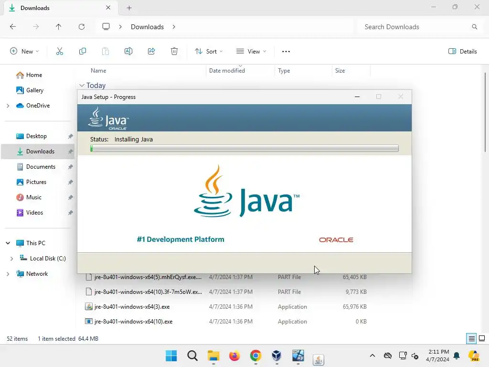The image size is (489, 367).
Task: Switch to large thumbnails view layout
Action: (x=482, y=339)
